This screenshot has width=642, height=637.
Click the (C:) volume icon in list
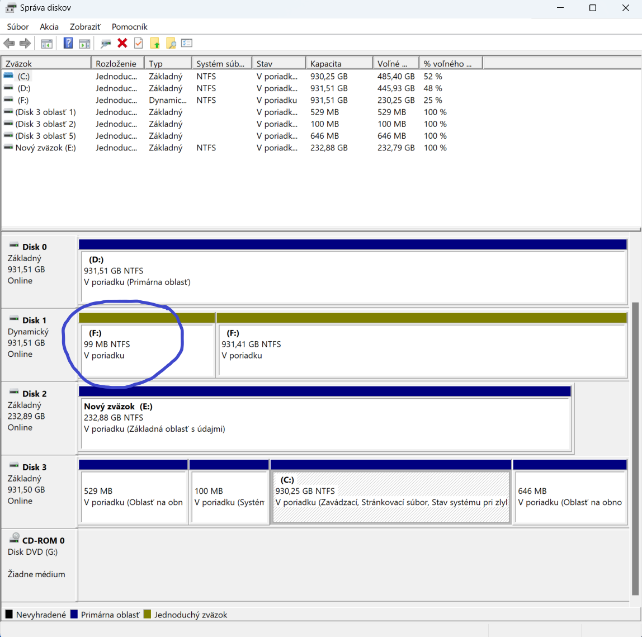tap(8, 76)
